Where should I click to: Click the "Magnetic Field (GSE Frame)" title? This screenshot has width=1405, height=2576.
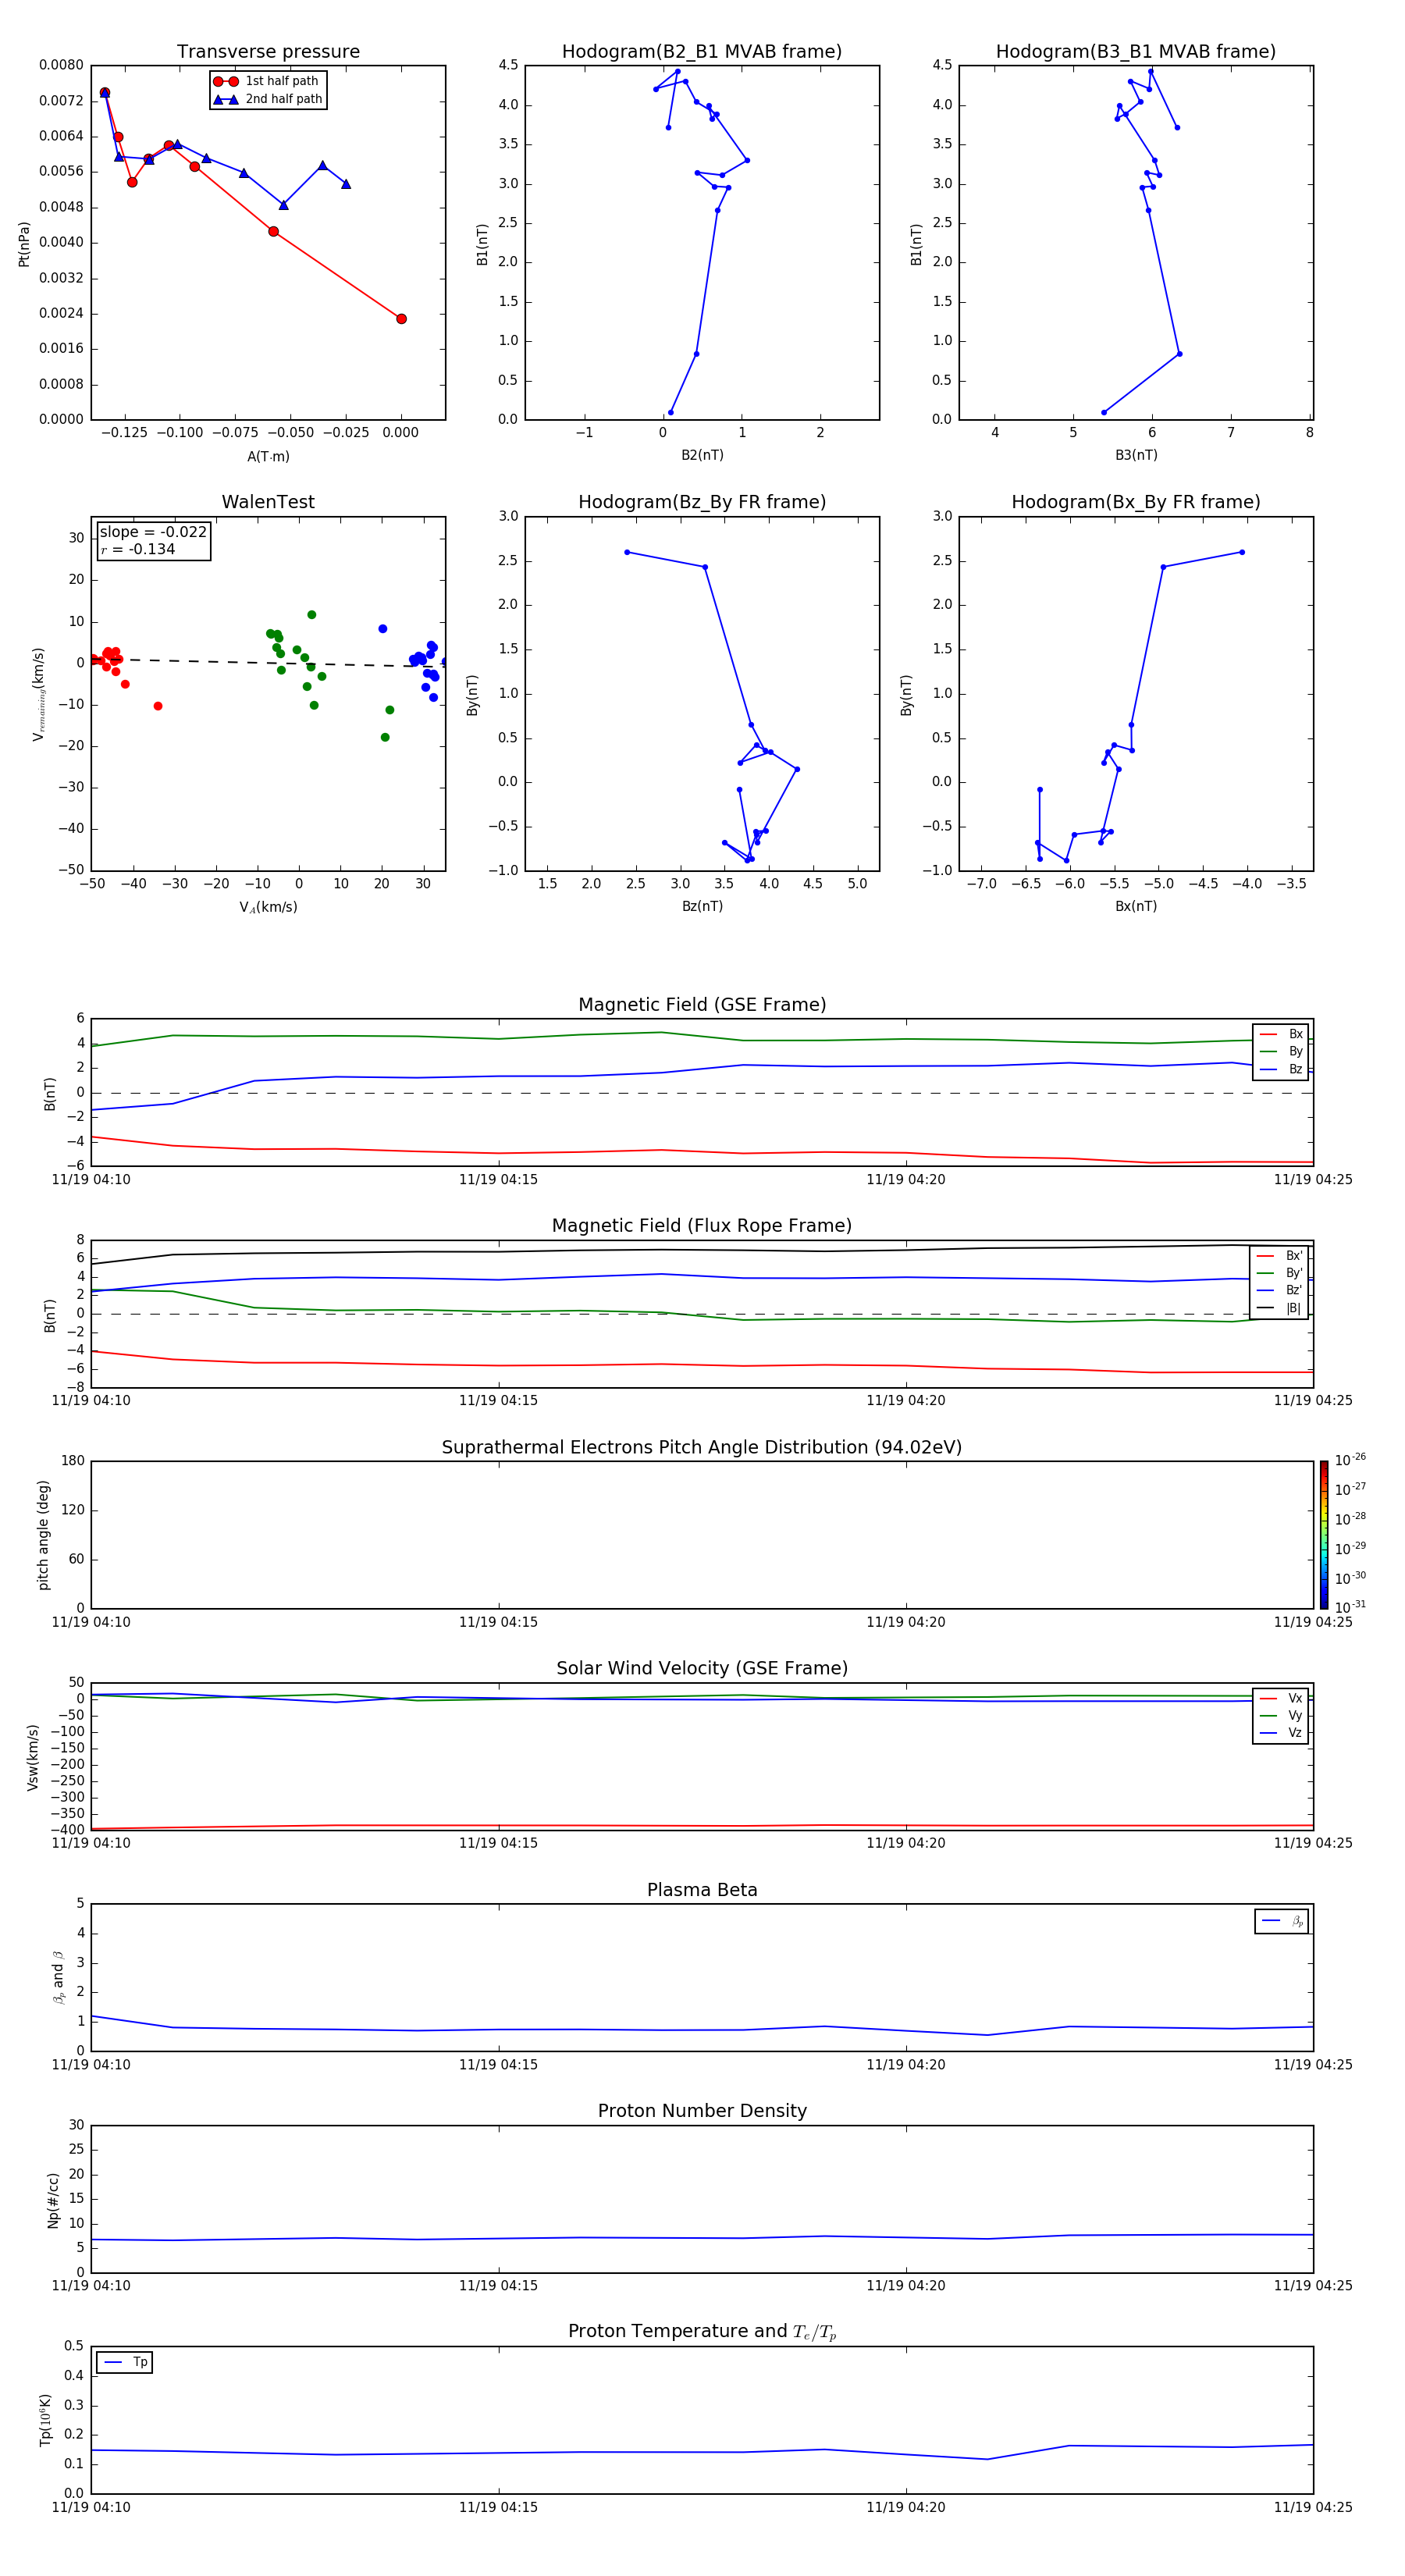point(702,1005)
